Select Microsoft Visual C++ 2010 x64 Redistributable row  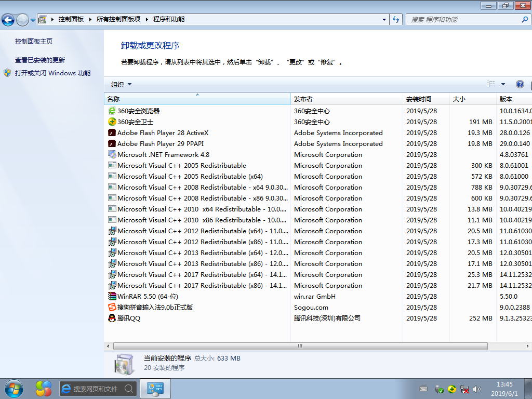(x=318, y=209)
